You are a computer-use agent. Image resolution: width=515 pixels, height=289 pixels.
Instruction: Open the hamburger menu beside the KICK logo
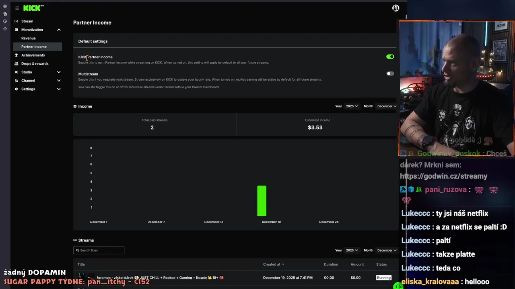click(x=17, y=8)
